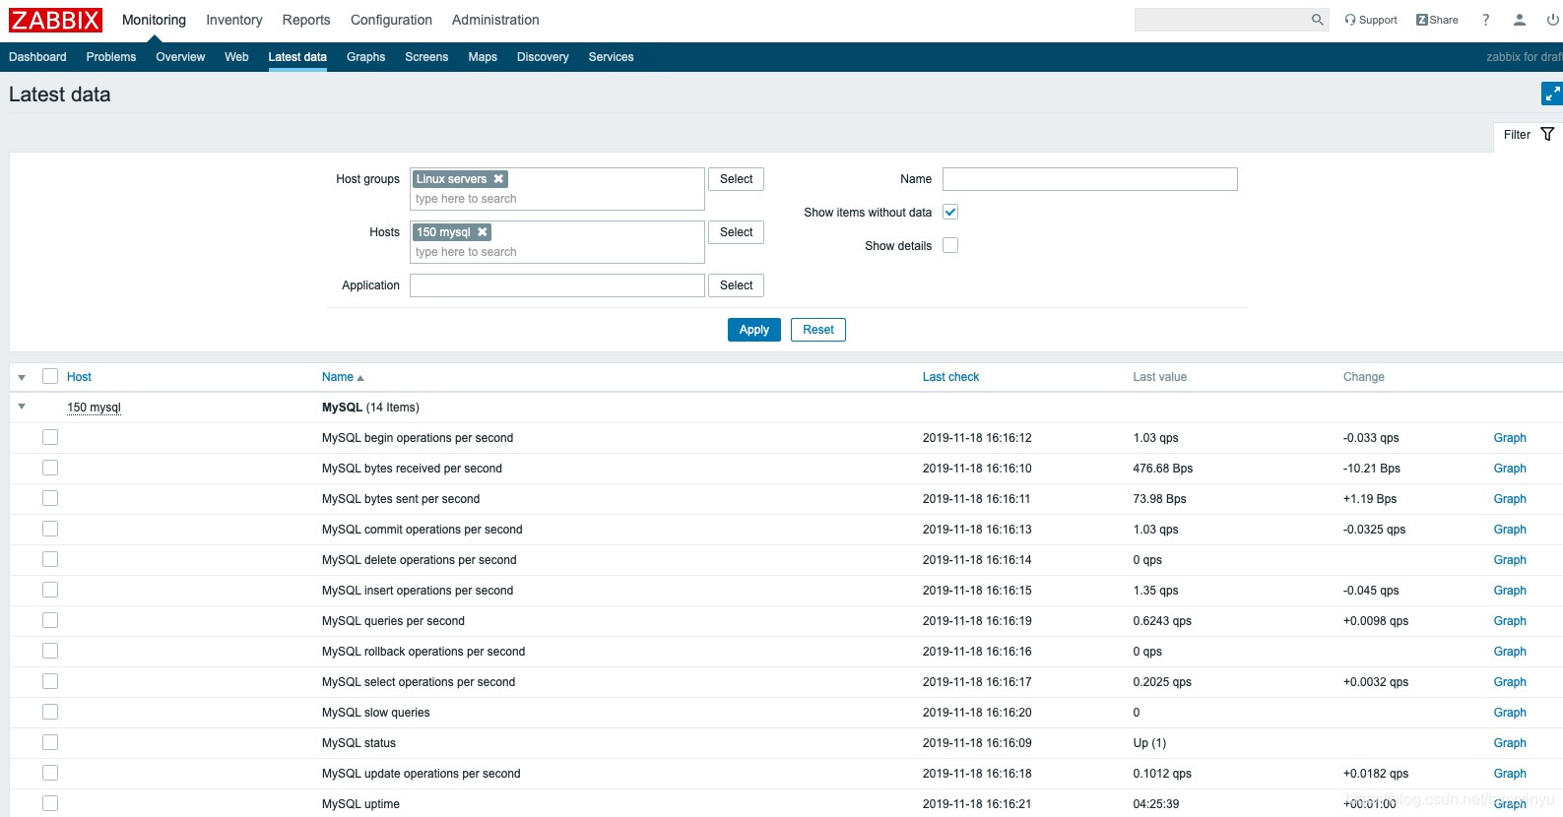Collapse the MySQL application group
Screen dimensions: 1563x817
(x=22, y=407)
